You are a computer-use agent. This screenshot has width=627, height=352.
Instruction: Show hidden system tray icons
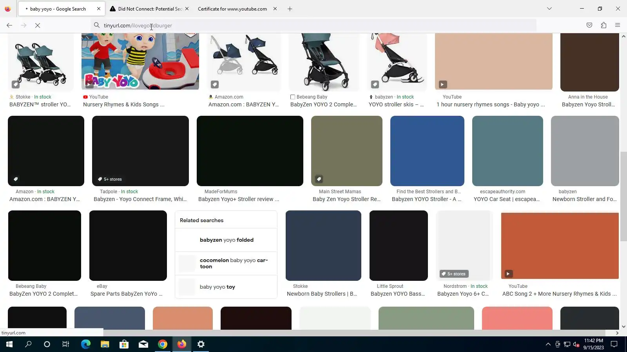point(548,344)
